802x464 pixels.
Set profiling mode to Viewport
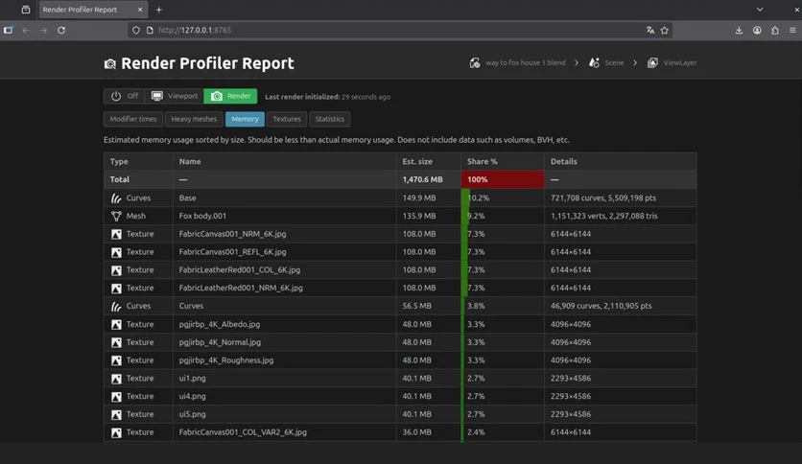click(175, 96)
